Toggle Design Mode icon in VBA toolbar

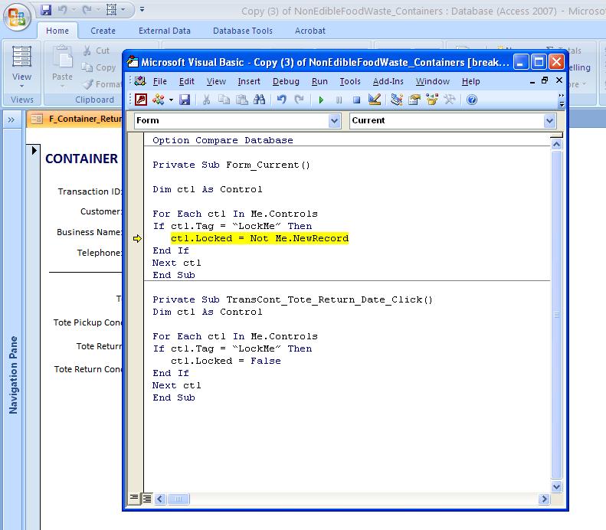tap(375, 100)
